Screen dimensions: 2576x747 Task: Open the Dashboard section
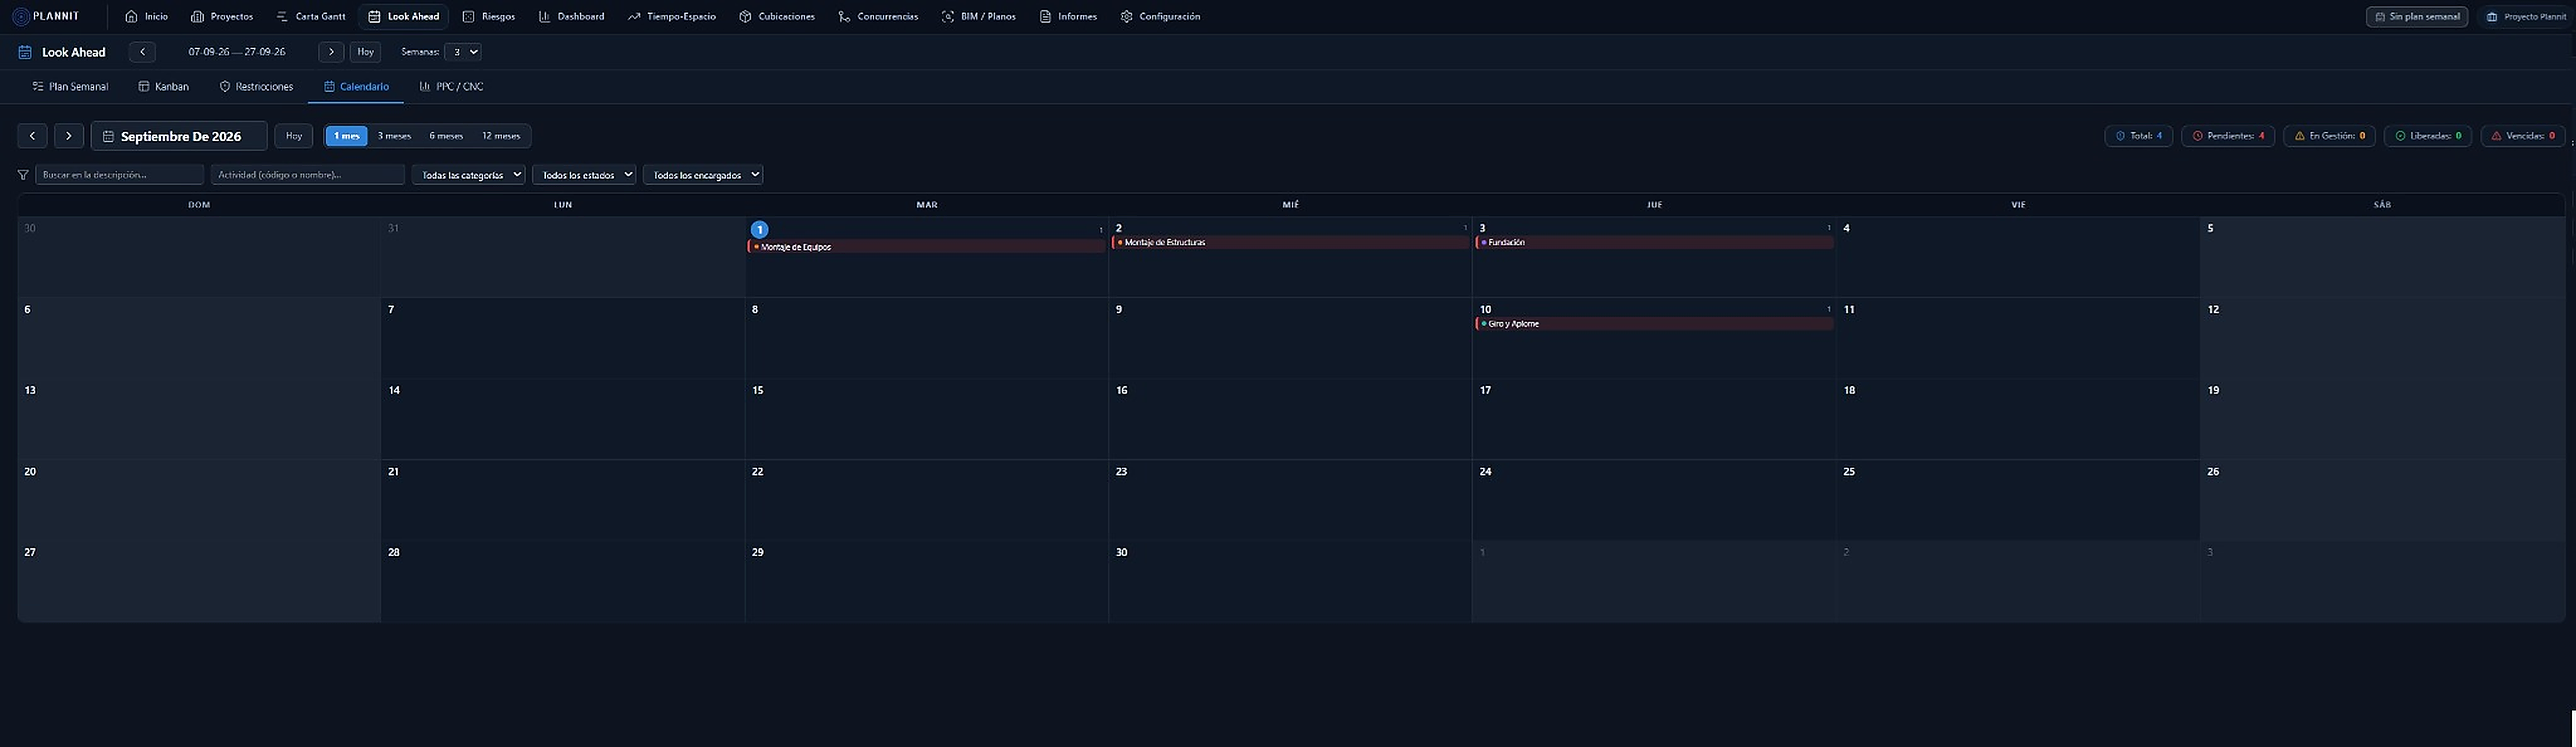571,16
